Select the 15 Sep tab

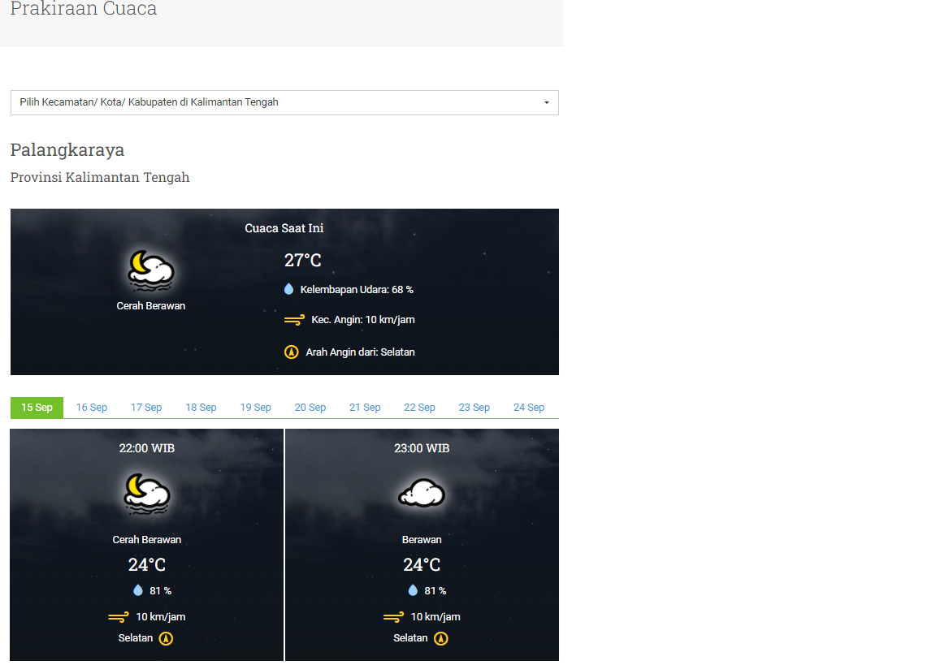click(x=37, y=408)
